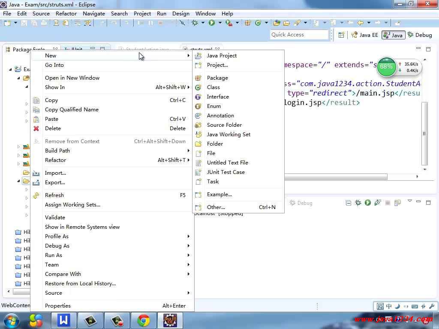Click the Quick Access search field
Image resolution: width=439 pixels, height=329 pixels.
pyautogui.click(x=299, y=35)
